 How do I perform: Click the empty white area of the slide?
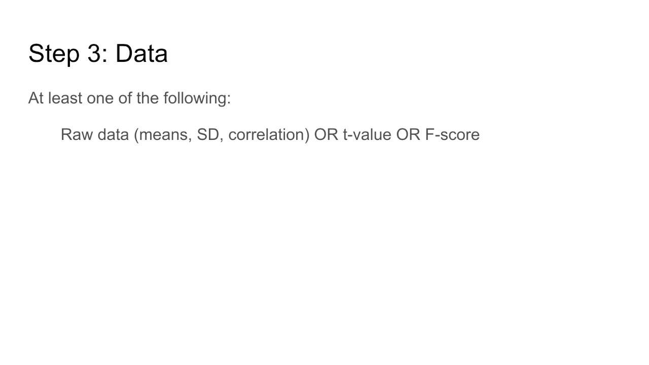[x=324, y=253]
